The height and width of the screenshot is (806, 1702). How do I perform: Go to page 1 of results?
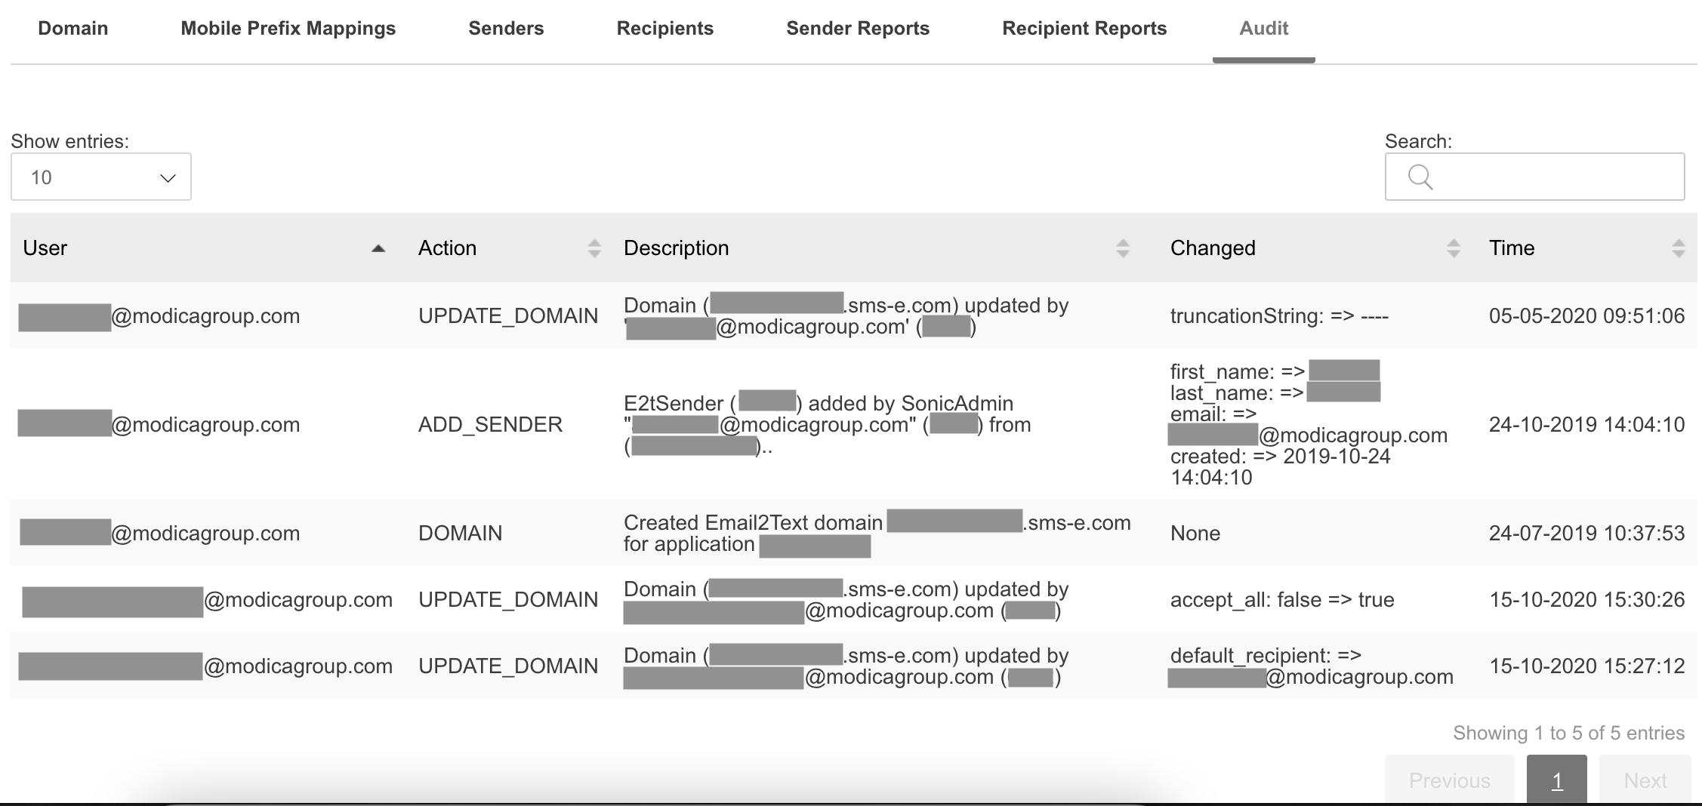pyautogui.click(x=1556, y=780)
